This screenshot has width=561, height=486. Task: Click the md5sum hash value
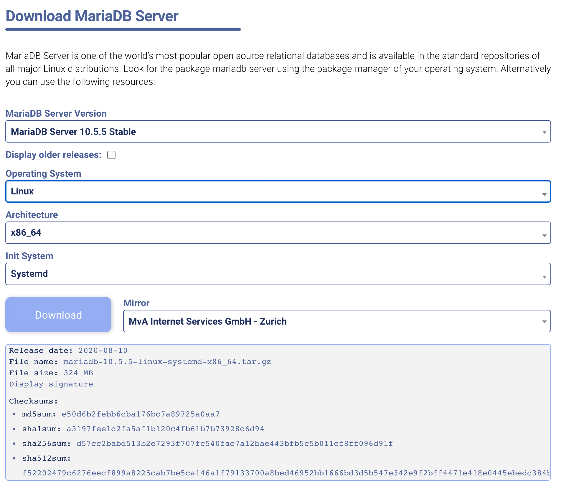141,414
